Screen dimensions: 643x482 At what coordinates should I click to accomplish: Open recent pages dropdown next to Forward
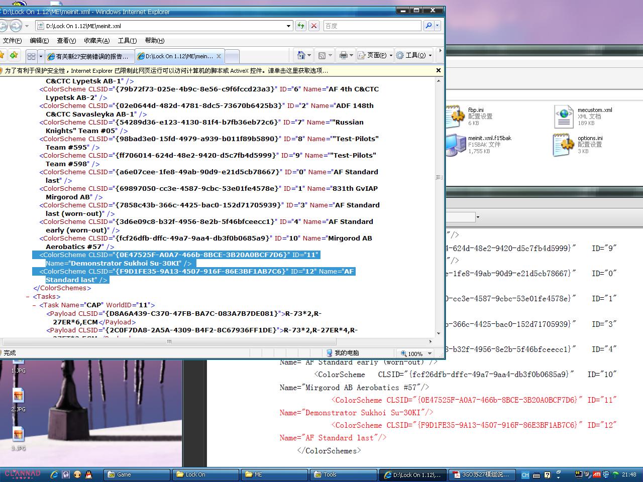pyautogui.click(x=26, y=26)
